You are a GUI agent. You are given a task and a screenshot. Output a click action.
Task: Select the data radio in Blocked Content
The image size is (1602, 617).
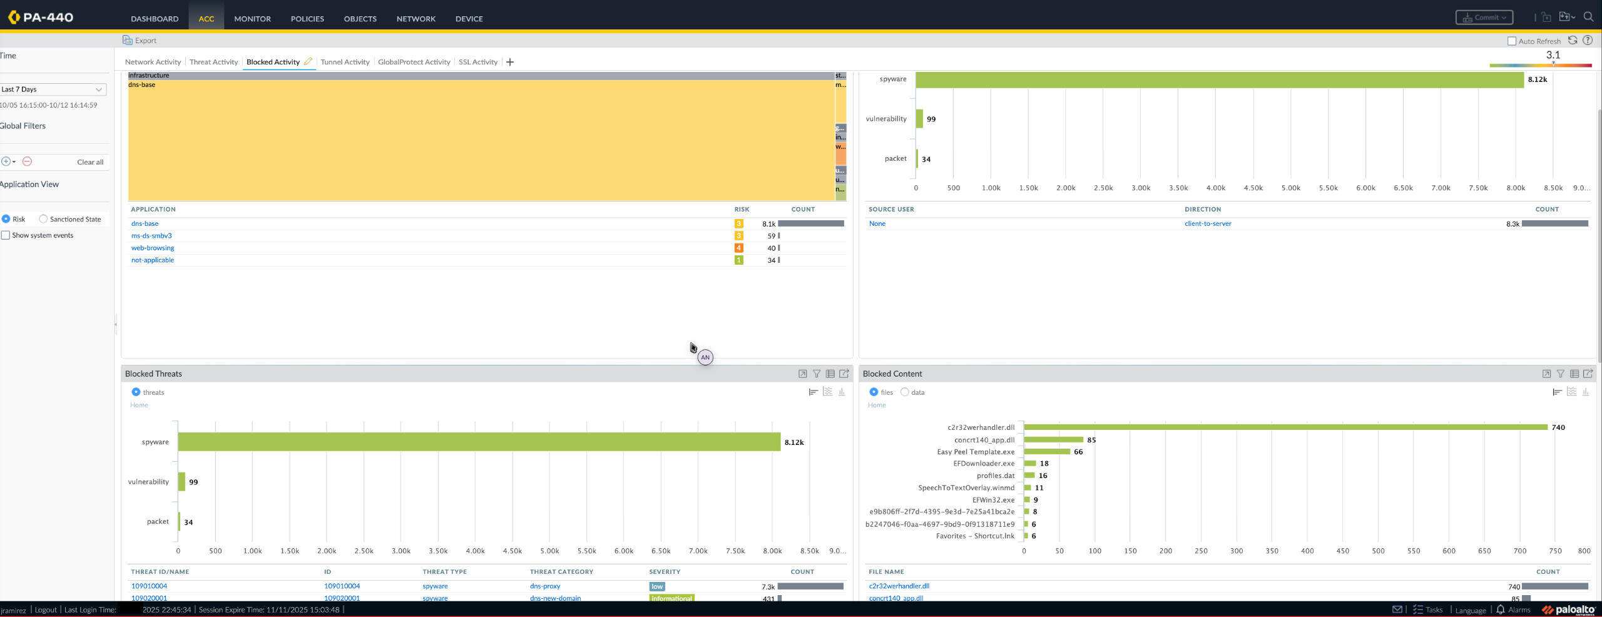click(904, 392)
